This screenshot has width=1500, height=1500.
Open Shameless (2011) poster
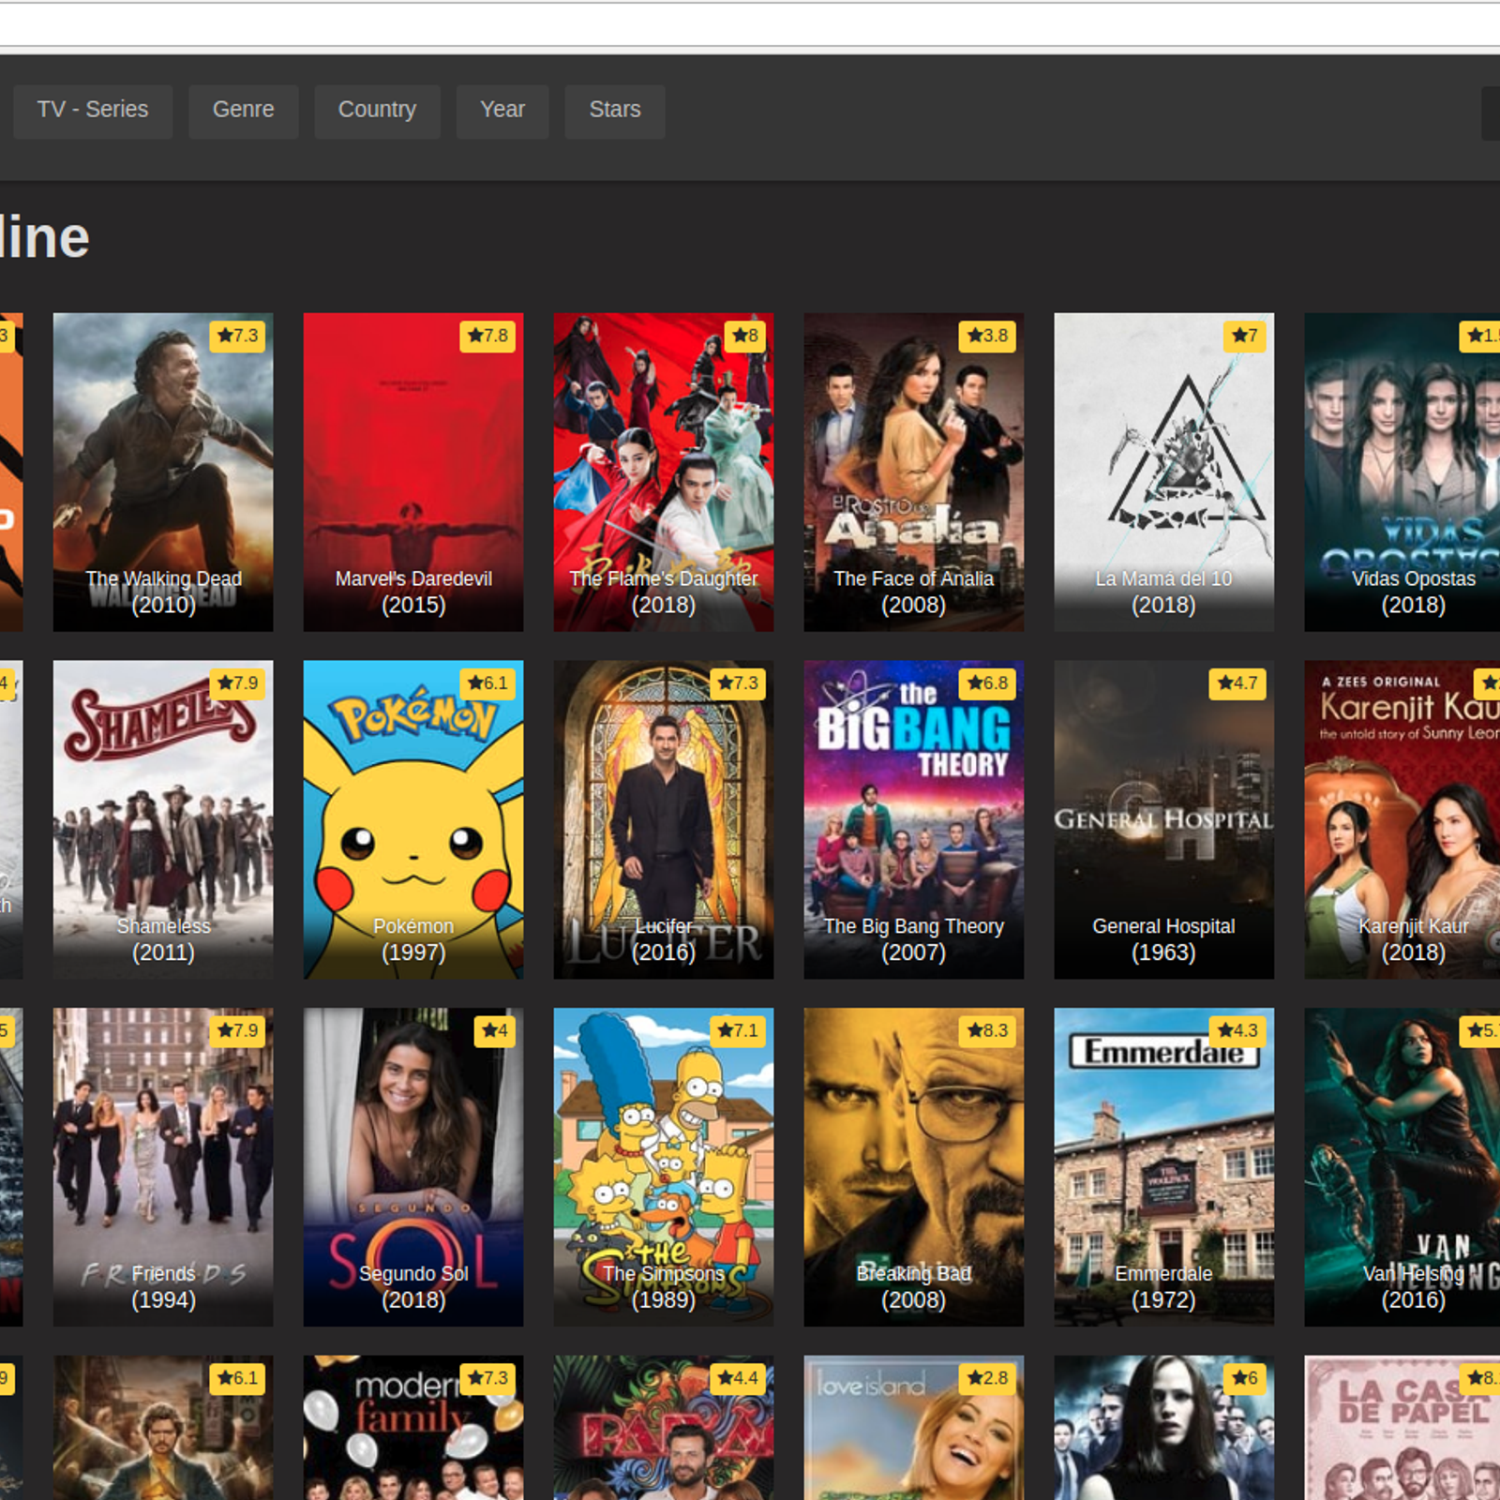pyautogui.click(x=163, y=819)
